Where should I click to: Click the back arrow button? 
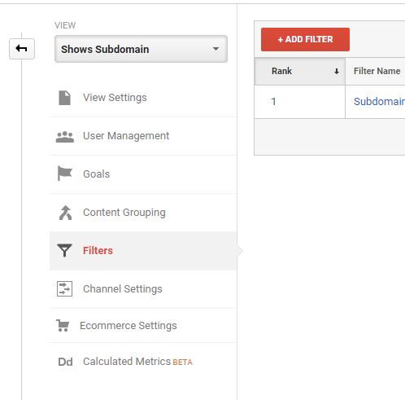[x=22, y=49]
